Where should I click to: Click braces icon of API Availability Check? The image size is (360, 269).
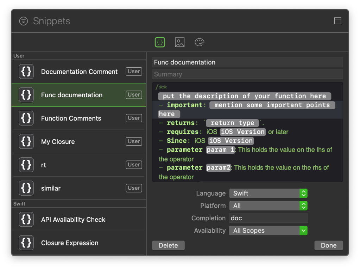click(x=26, y=219)
